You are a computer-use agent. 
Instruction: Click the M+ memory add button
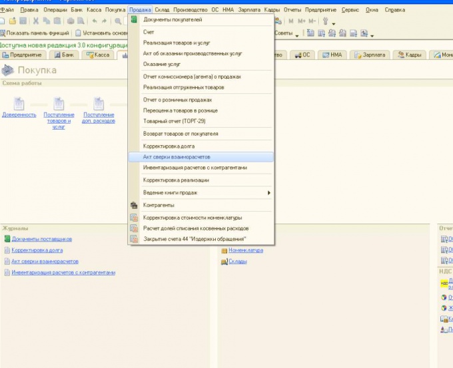point(301,21)
